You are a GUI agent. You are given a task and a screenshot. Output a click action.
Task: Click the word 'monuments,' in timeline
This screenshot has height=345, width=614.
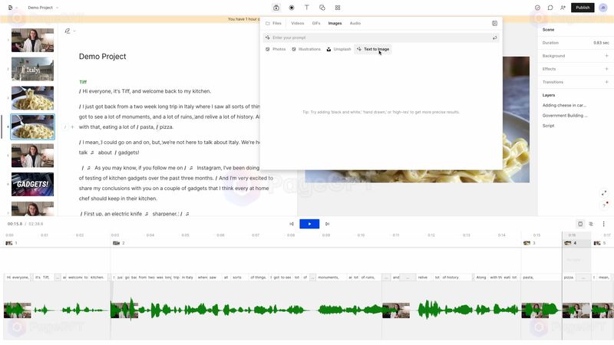[x=328, y=278]
